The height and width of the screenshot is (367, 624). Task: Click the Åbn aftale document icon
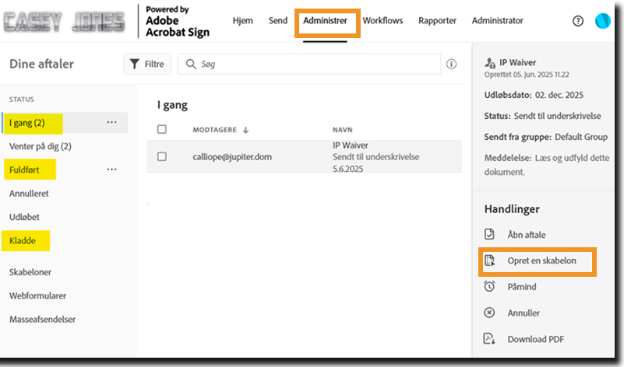(489, 234)
